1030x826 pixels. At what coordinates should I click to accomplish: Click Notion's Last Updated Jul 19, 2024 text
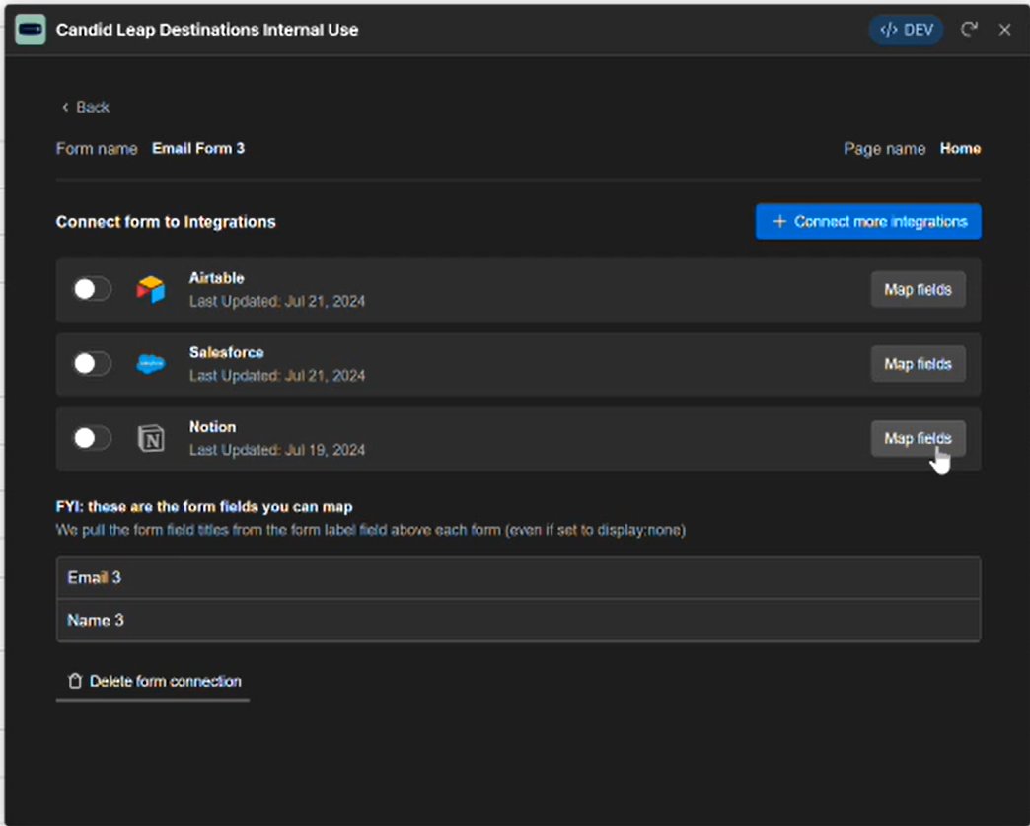[276, 450]
